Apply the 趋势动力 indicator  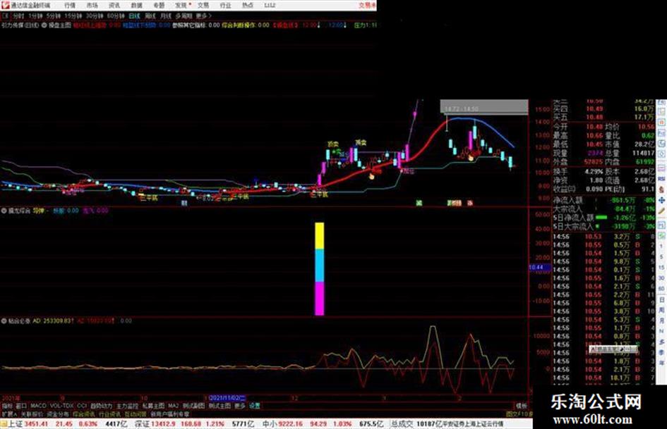pos(102,406)
